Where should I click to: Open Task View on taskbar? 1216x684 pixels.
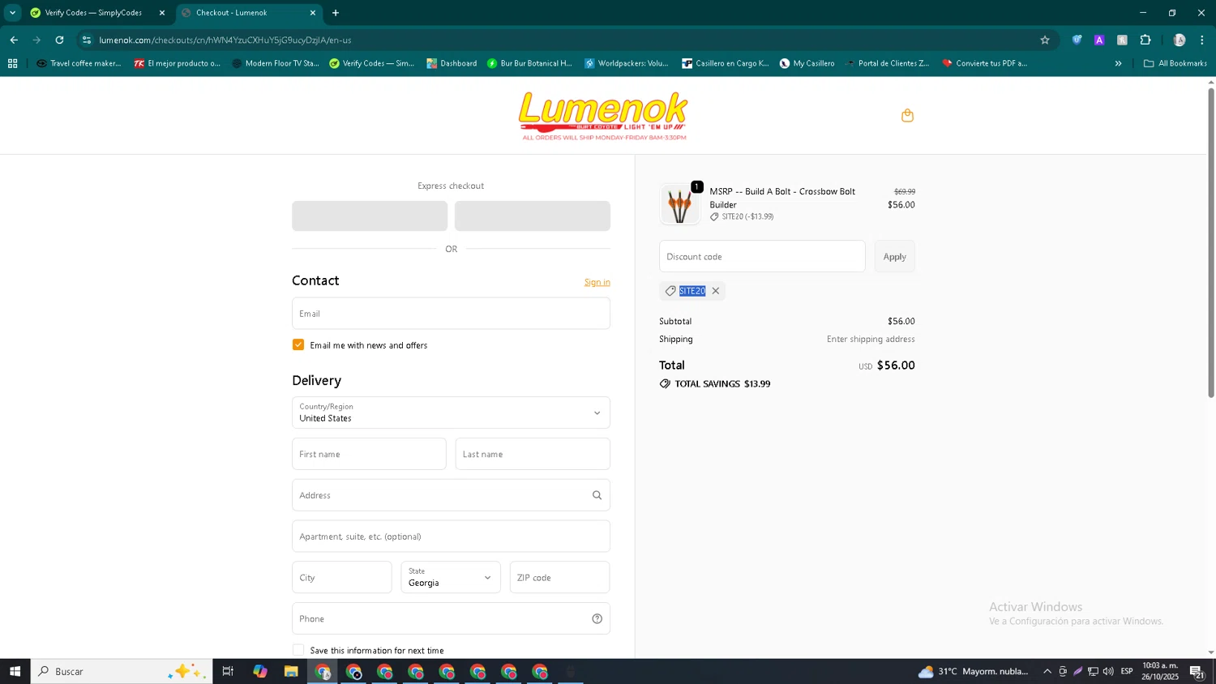[228, 671]
